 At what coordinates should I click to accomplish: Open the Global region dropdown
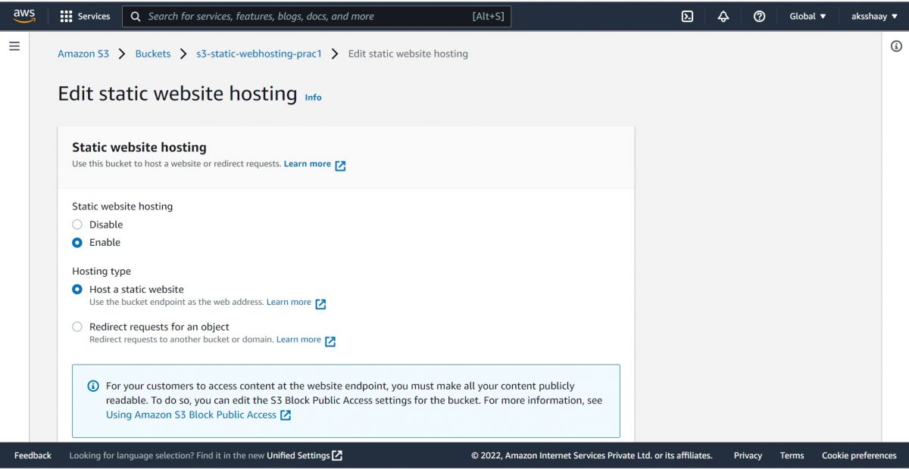pyautogui.click(x=807, y=15)
